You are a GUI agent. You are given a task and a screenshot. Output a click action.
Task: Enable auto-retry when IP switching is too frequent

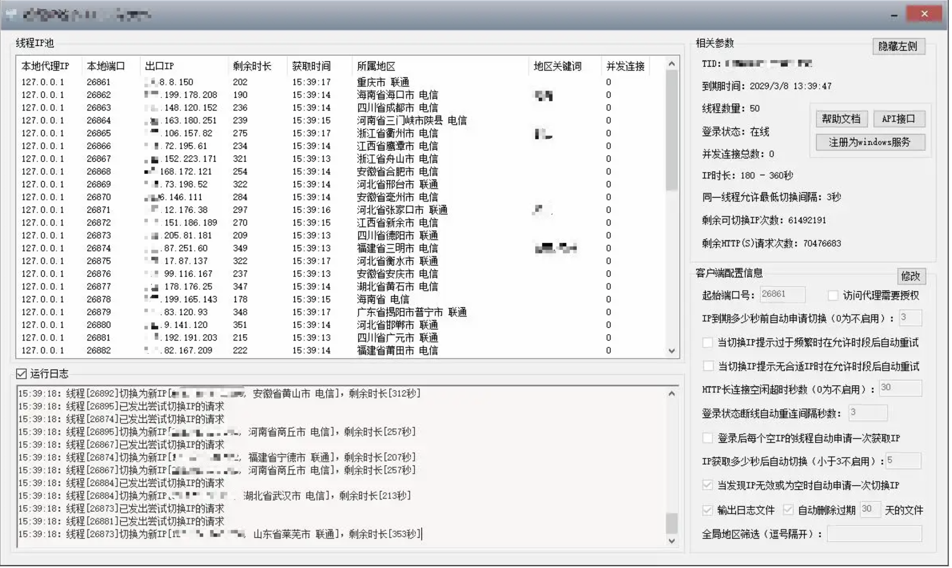coord(708,342)
